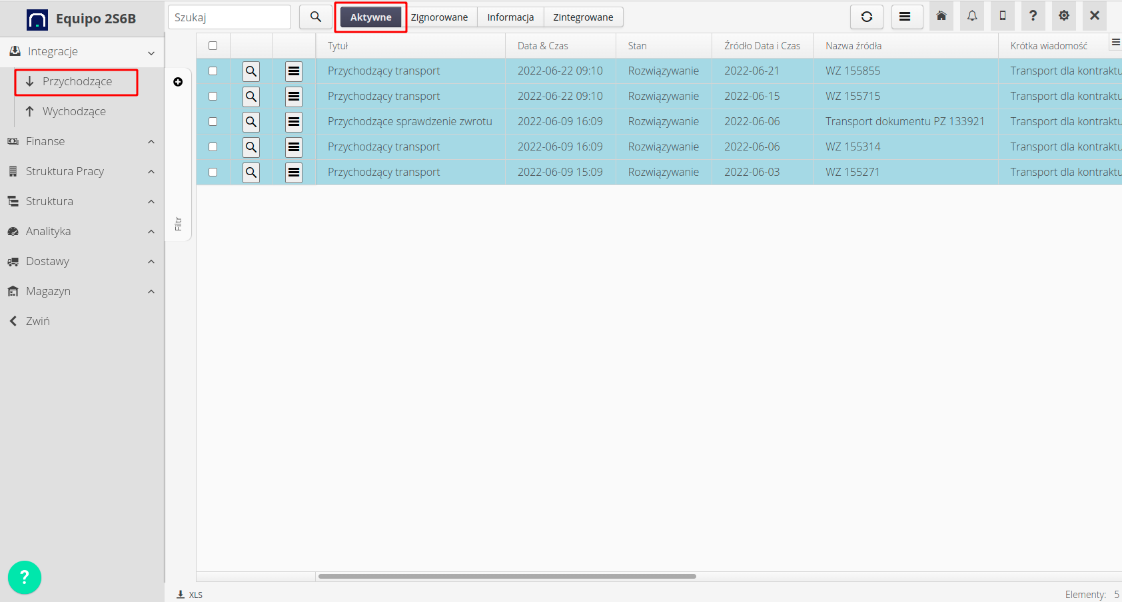The image size is (1122, 602).
Task: Collapse the Integracje section
Action: tap(151, 52)
